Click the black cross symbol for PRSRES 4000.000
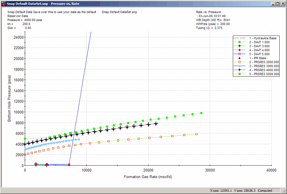Viewport: 287px width, 194px height. coord(239,70)
